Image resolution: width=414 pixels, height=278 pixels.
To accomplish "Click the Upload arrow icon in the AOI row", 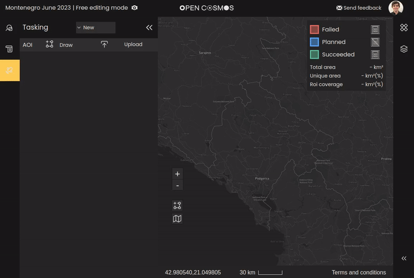I will [104, 44].
